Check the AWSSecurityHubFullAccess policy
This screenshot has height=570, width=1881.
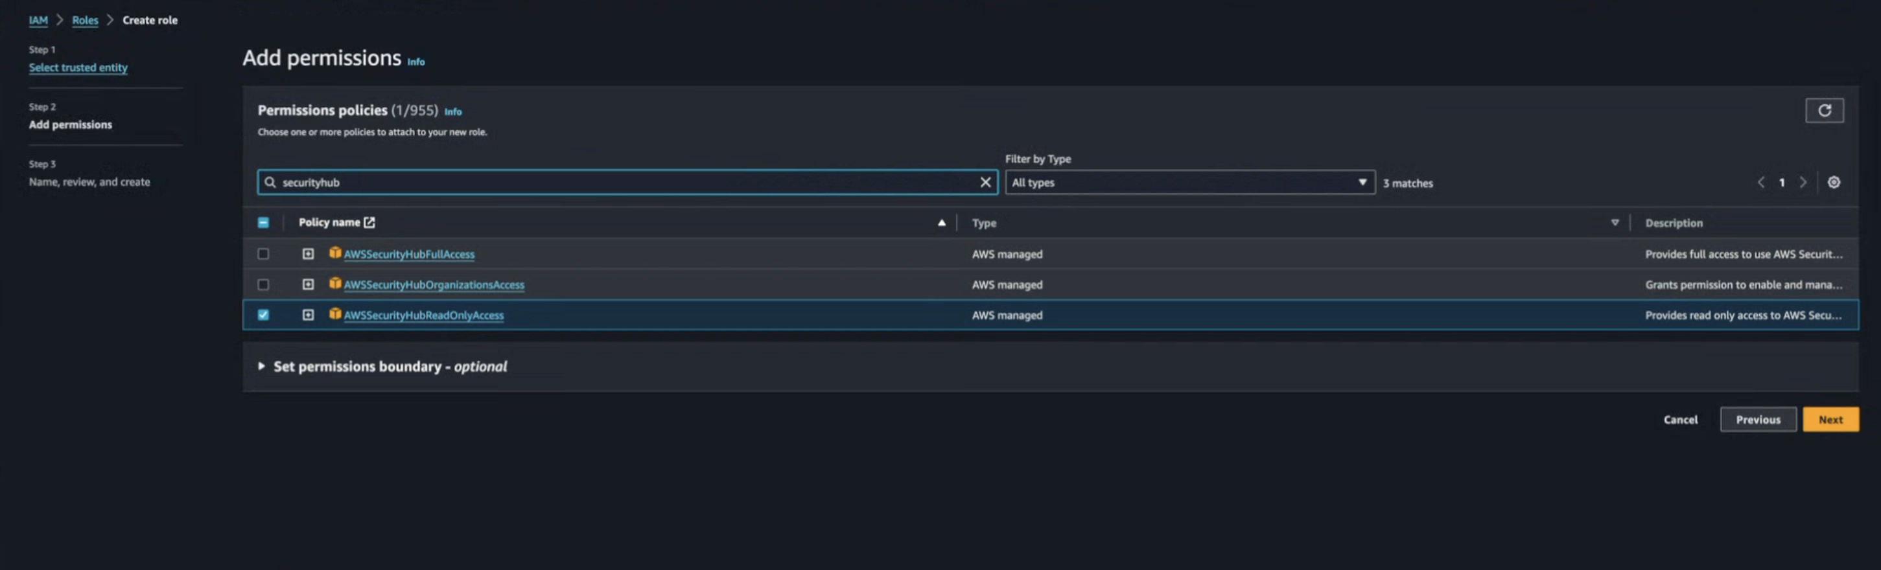click(x=263, y=254)
